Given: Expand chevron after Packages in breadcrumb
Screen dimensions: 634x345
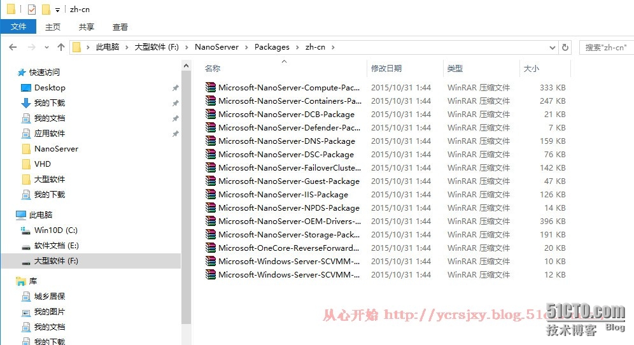Looking at the screenshot, I should pyautogui.click(x=298, y=47).
